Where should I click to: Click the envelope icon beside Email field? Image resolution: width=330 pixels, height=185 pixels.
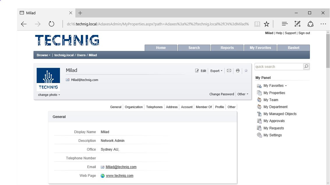point(102,167)
